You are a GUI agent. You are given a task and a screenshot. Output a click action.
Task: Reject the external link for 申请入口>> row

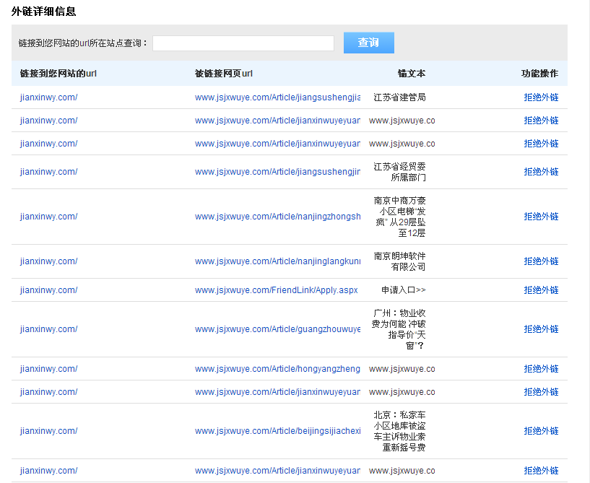click(x=541, y=290)
